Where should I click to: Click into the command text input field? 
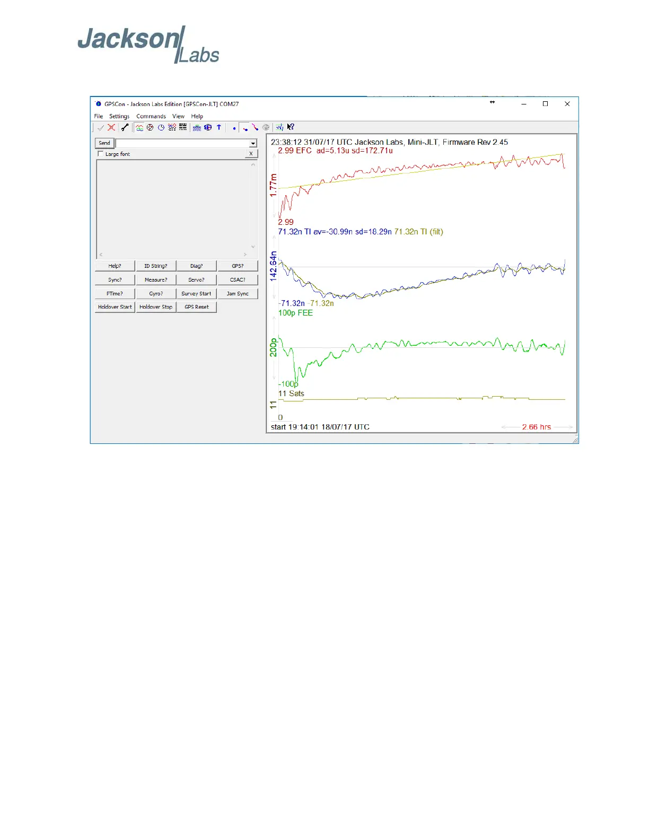(182, 143)
